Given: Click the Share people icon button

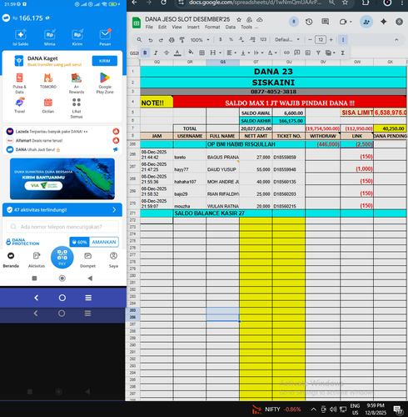Looking at the screenshot, I should (366, 22).
